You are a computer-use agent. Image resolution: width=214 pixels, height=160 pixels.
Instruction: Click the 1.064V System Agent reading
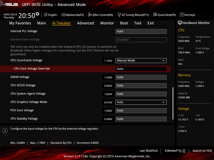[108, 94]
